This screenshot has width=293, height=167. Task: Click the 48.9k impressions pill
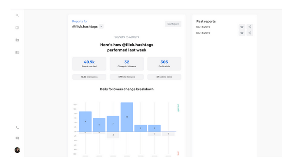(89, 77)
